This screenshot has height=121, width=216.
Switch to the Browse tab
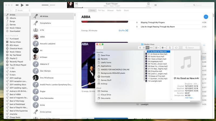(110, 10)
